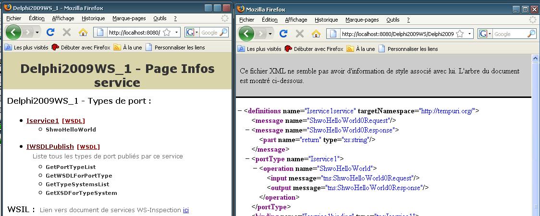The height and width of the screenshot is (216, 540).
Task: Click the left window address bar URL field
Action: (135, 33)
